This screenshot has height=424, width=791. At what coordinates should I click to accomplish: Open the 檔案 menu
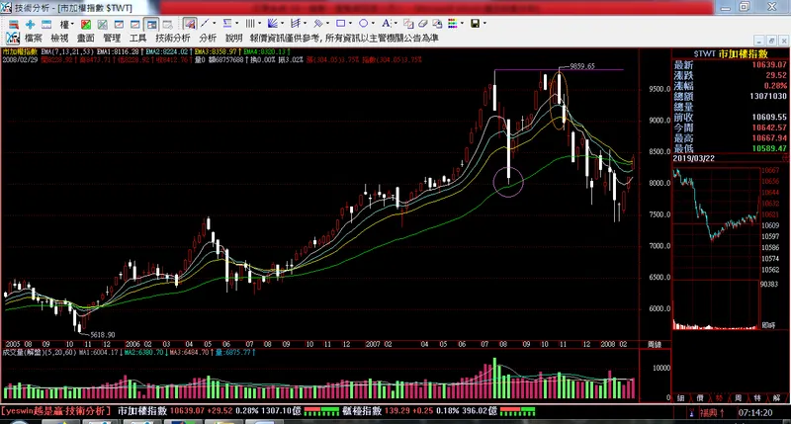point(34,38)
